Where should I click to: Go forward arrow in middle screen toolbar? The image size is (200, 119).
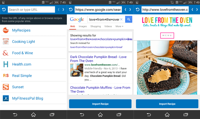tap(130, 10)
